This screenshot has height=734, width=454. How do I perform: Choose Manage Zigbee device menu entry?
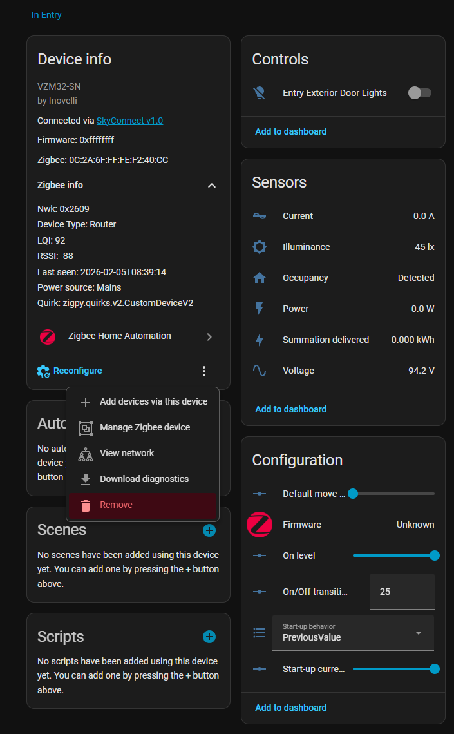click(144, 427)
